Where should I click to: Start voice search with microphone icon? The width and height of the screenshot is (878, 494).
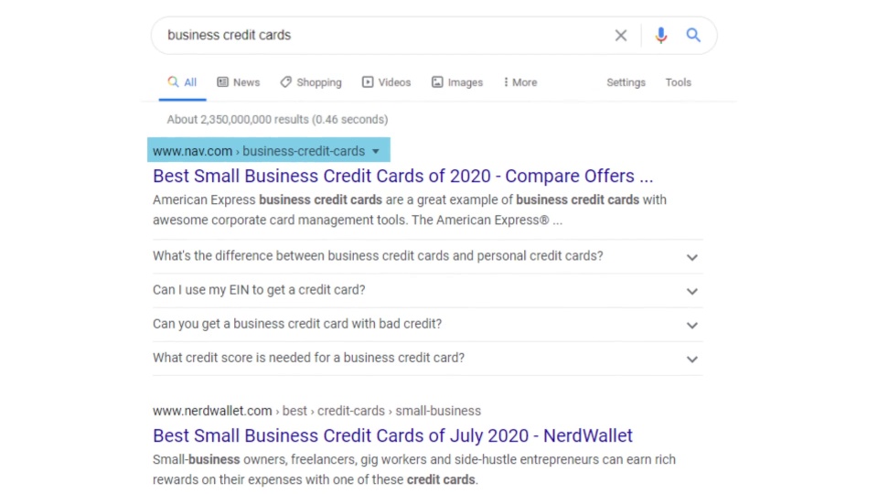(660, 36)
